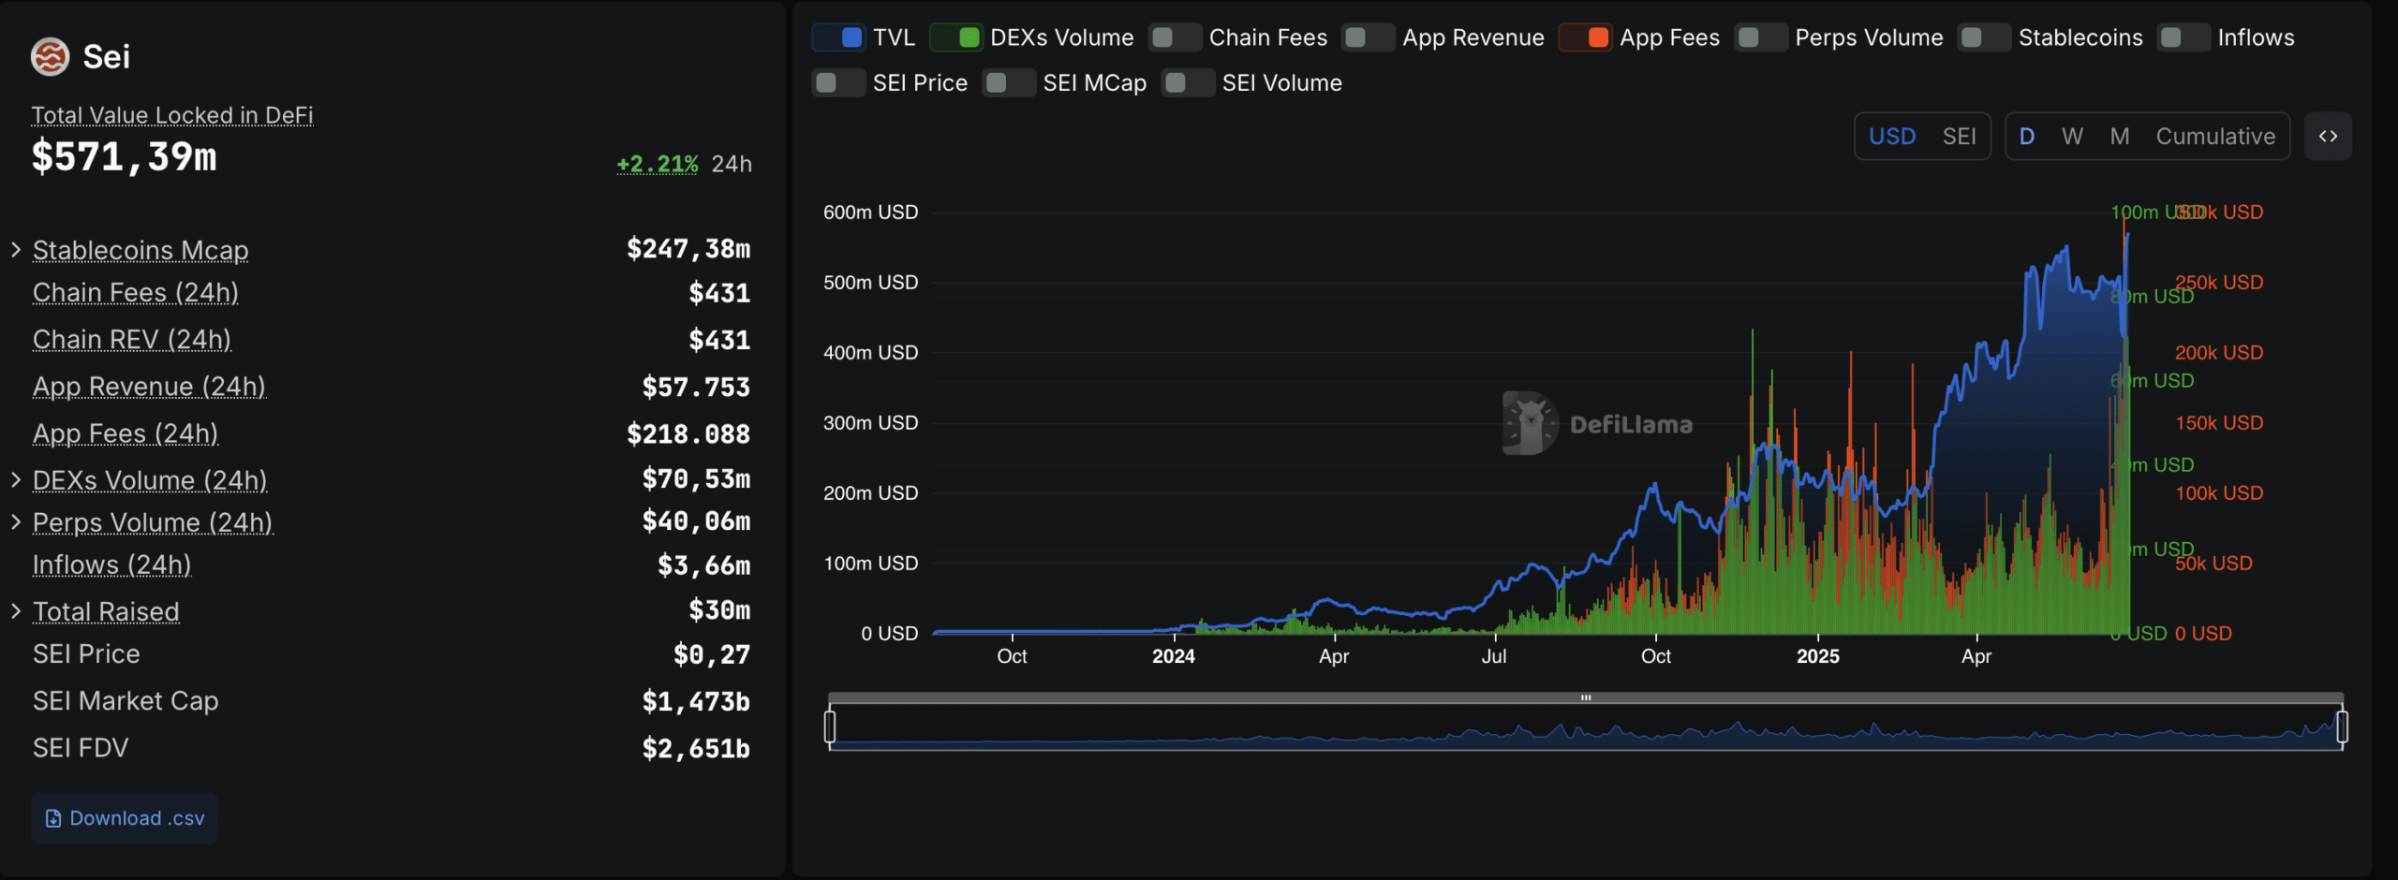Image resolution: width=2398 pixels, height=880 pixels.
Task: Click the $247,38m Stablecoins Mcap value
Action: [688, 249]
